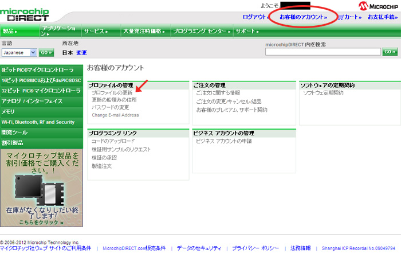
Task: Click ログアウト link to sign out
Action: coord(255,17)
